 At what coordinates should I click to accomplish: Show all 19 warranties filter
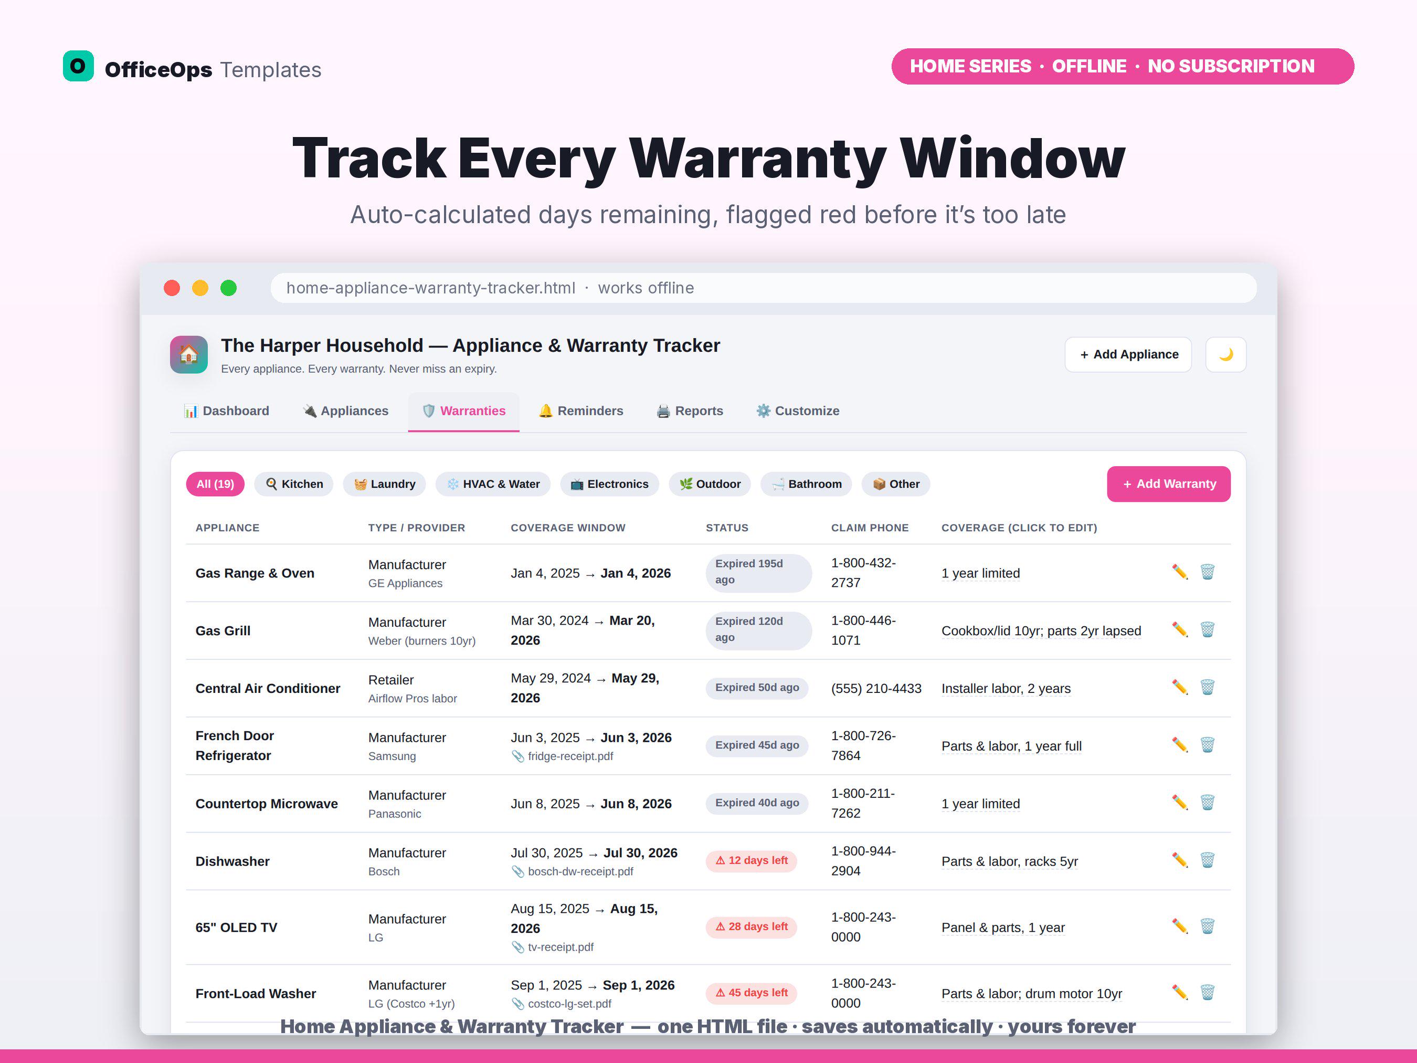pyautogui.click(x=215, y=484)
